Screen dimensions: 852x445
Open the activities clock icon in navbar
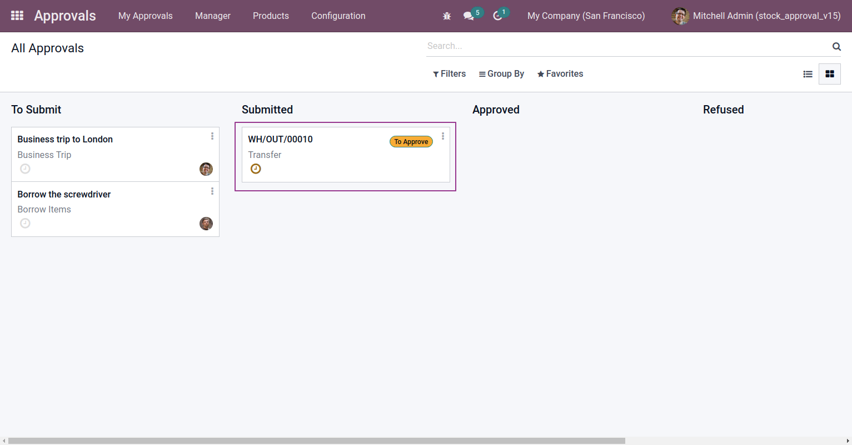tap(497, 16)
